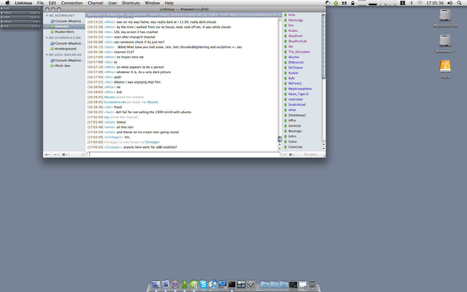Select Mephistopheles in the user list
Screen dimensions: 467x292
[300, 89]
